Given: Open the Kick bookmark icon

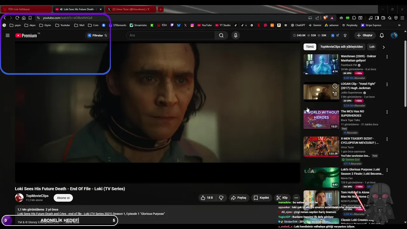Looking at the screenshot, I should 152,25.
